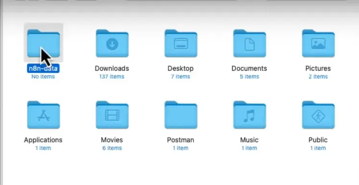Click the "No items" count text

tap(43, 76)
